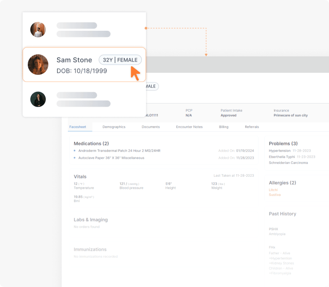Open the Referrals tab

(252, 127)
